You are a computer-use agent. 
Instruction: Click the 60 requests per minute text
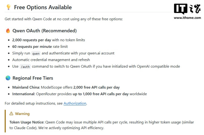[32, 46]
